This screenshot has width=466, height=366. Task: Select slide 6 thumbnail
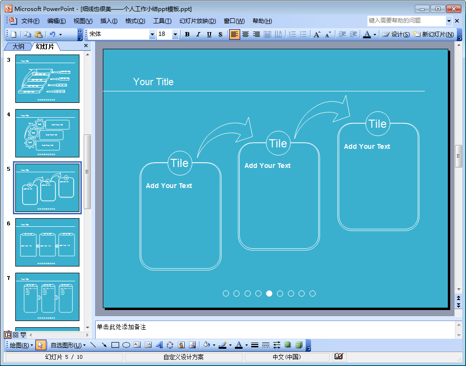[x=47, y=243]
